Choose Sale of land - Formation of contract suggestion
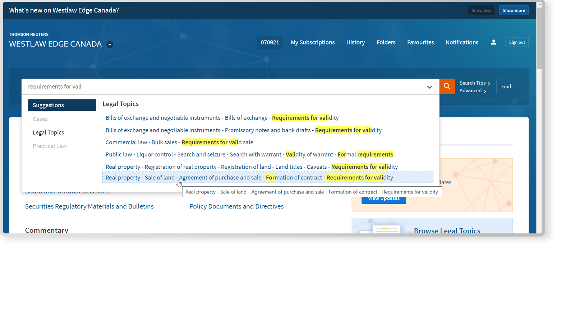This screenshot has height=323, width=575. coord(268,178)
